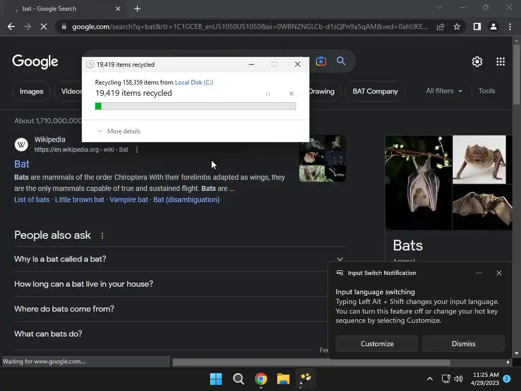Screen dimensions: 521x391
Task: Open the Bat (disambiguation) link
Action: (186, 200)
